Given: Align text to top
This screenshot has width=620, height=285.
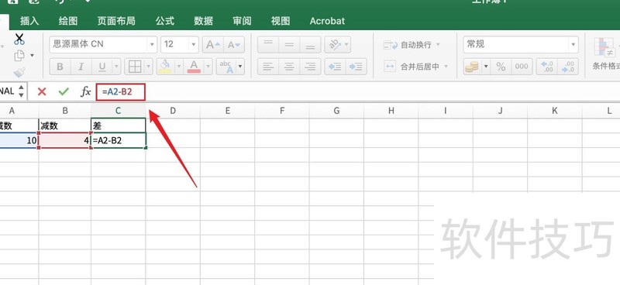Looking at the screenshot, I should coord(268,45).
